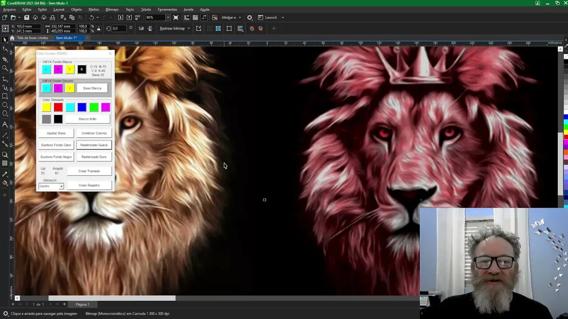This screenshot has width=568, height=319.
Task: Select the Página 1 page tab
Action: click(x=83, y=304)
